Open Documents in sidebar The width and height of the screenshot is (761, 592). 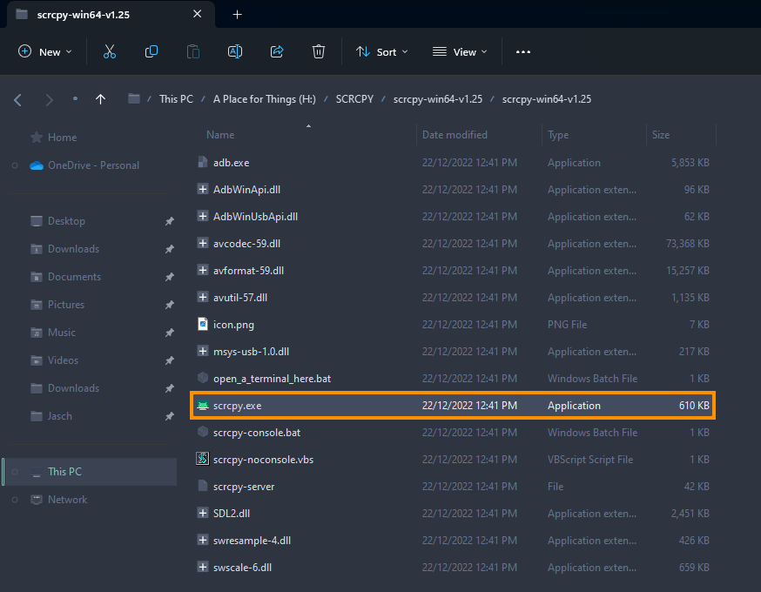74,277
